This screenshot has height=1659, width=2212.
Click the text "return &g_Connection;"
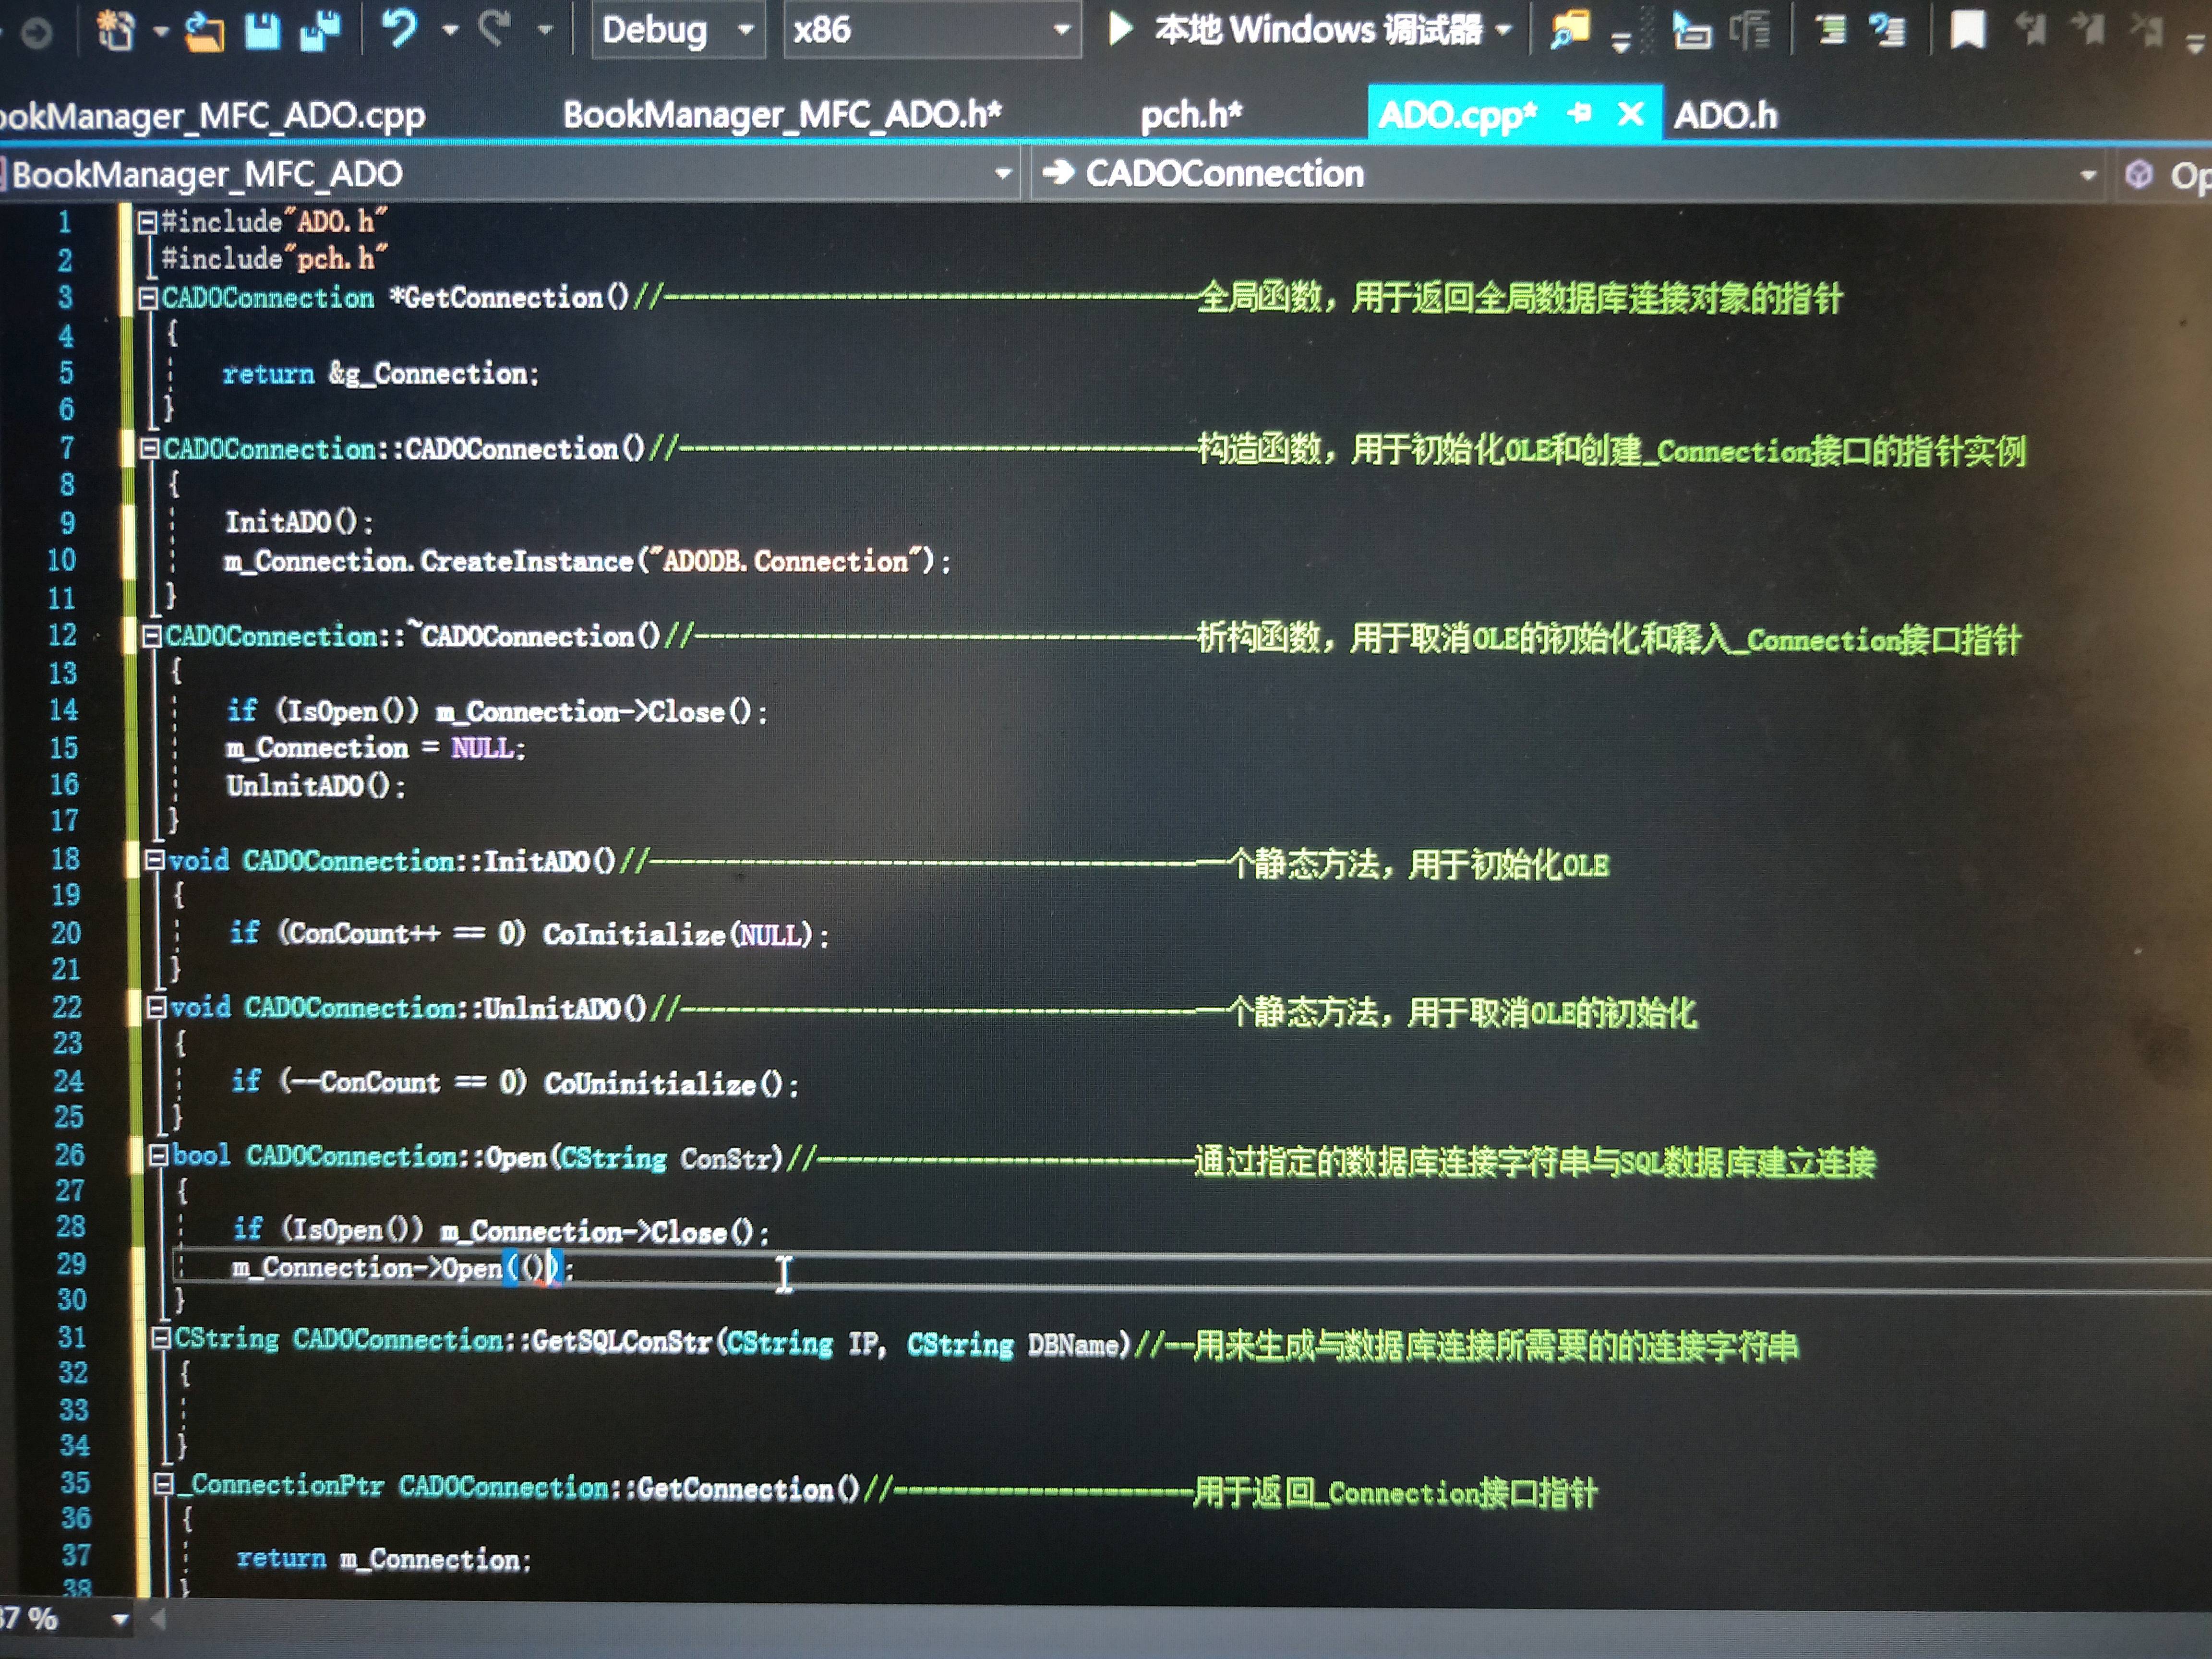(381, 374)
